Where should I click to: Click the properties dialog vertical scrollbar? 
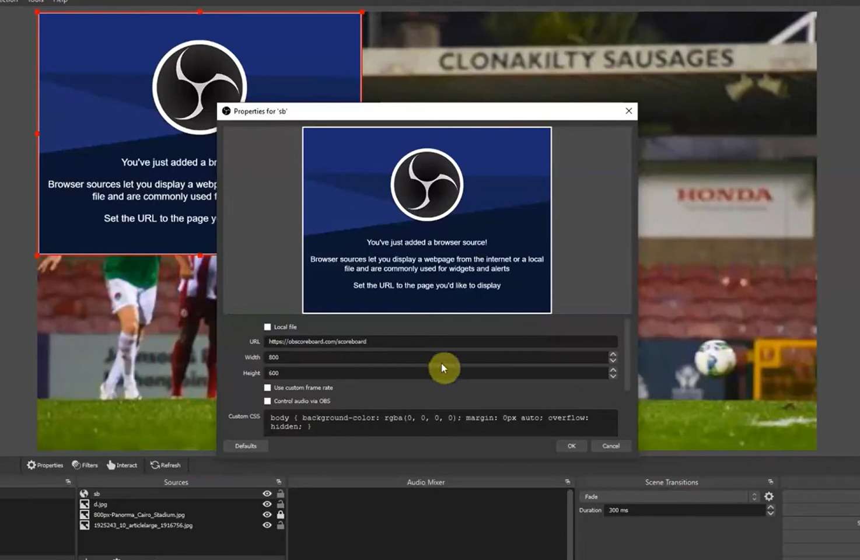(627, 355)
